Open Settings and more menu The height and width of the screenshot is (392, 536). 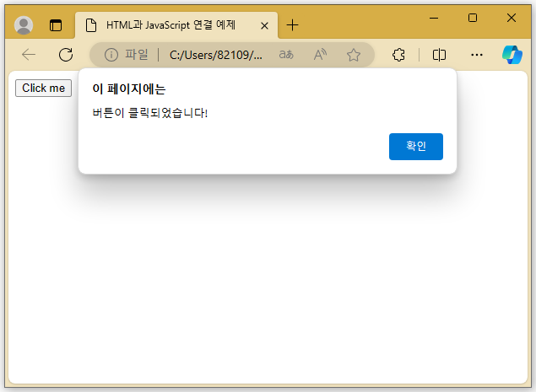pyautogui.click(x=477, y=55)
